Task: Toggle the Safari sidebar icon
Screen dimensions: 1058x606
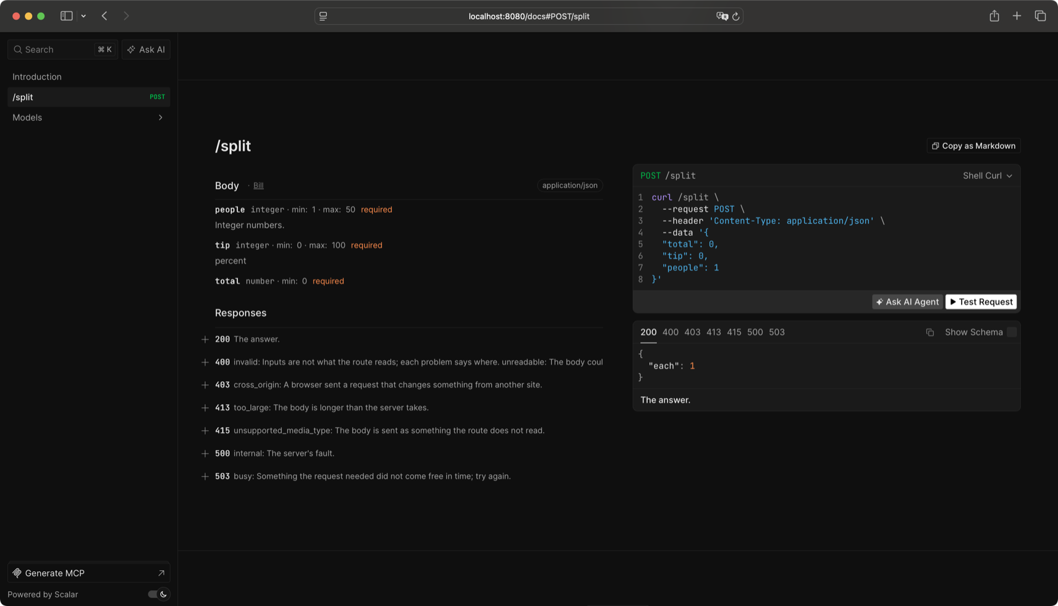Action: click(66, 16)
